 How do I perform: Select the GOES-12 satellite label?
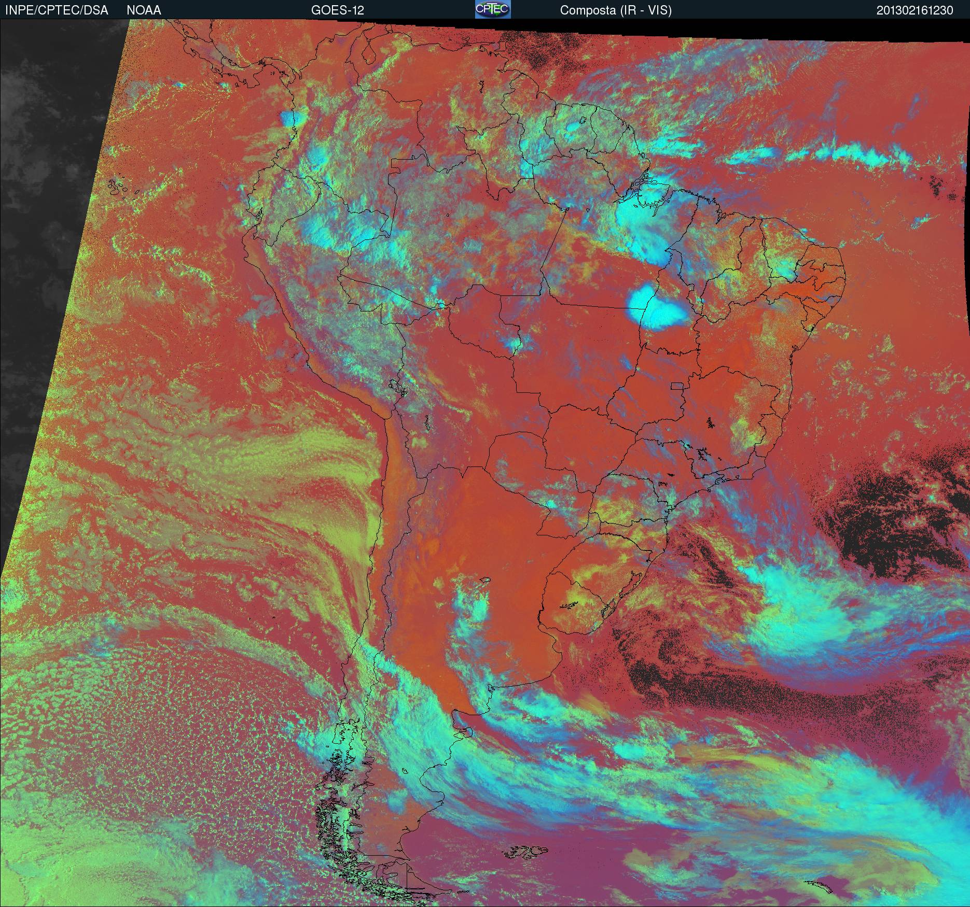337,10
